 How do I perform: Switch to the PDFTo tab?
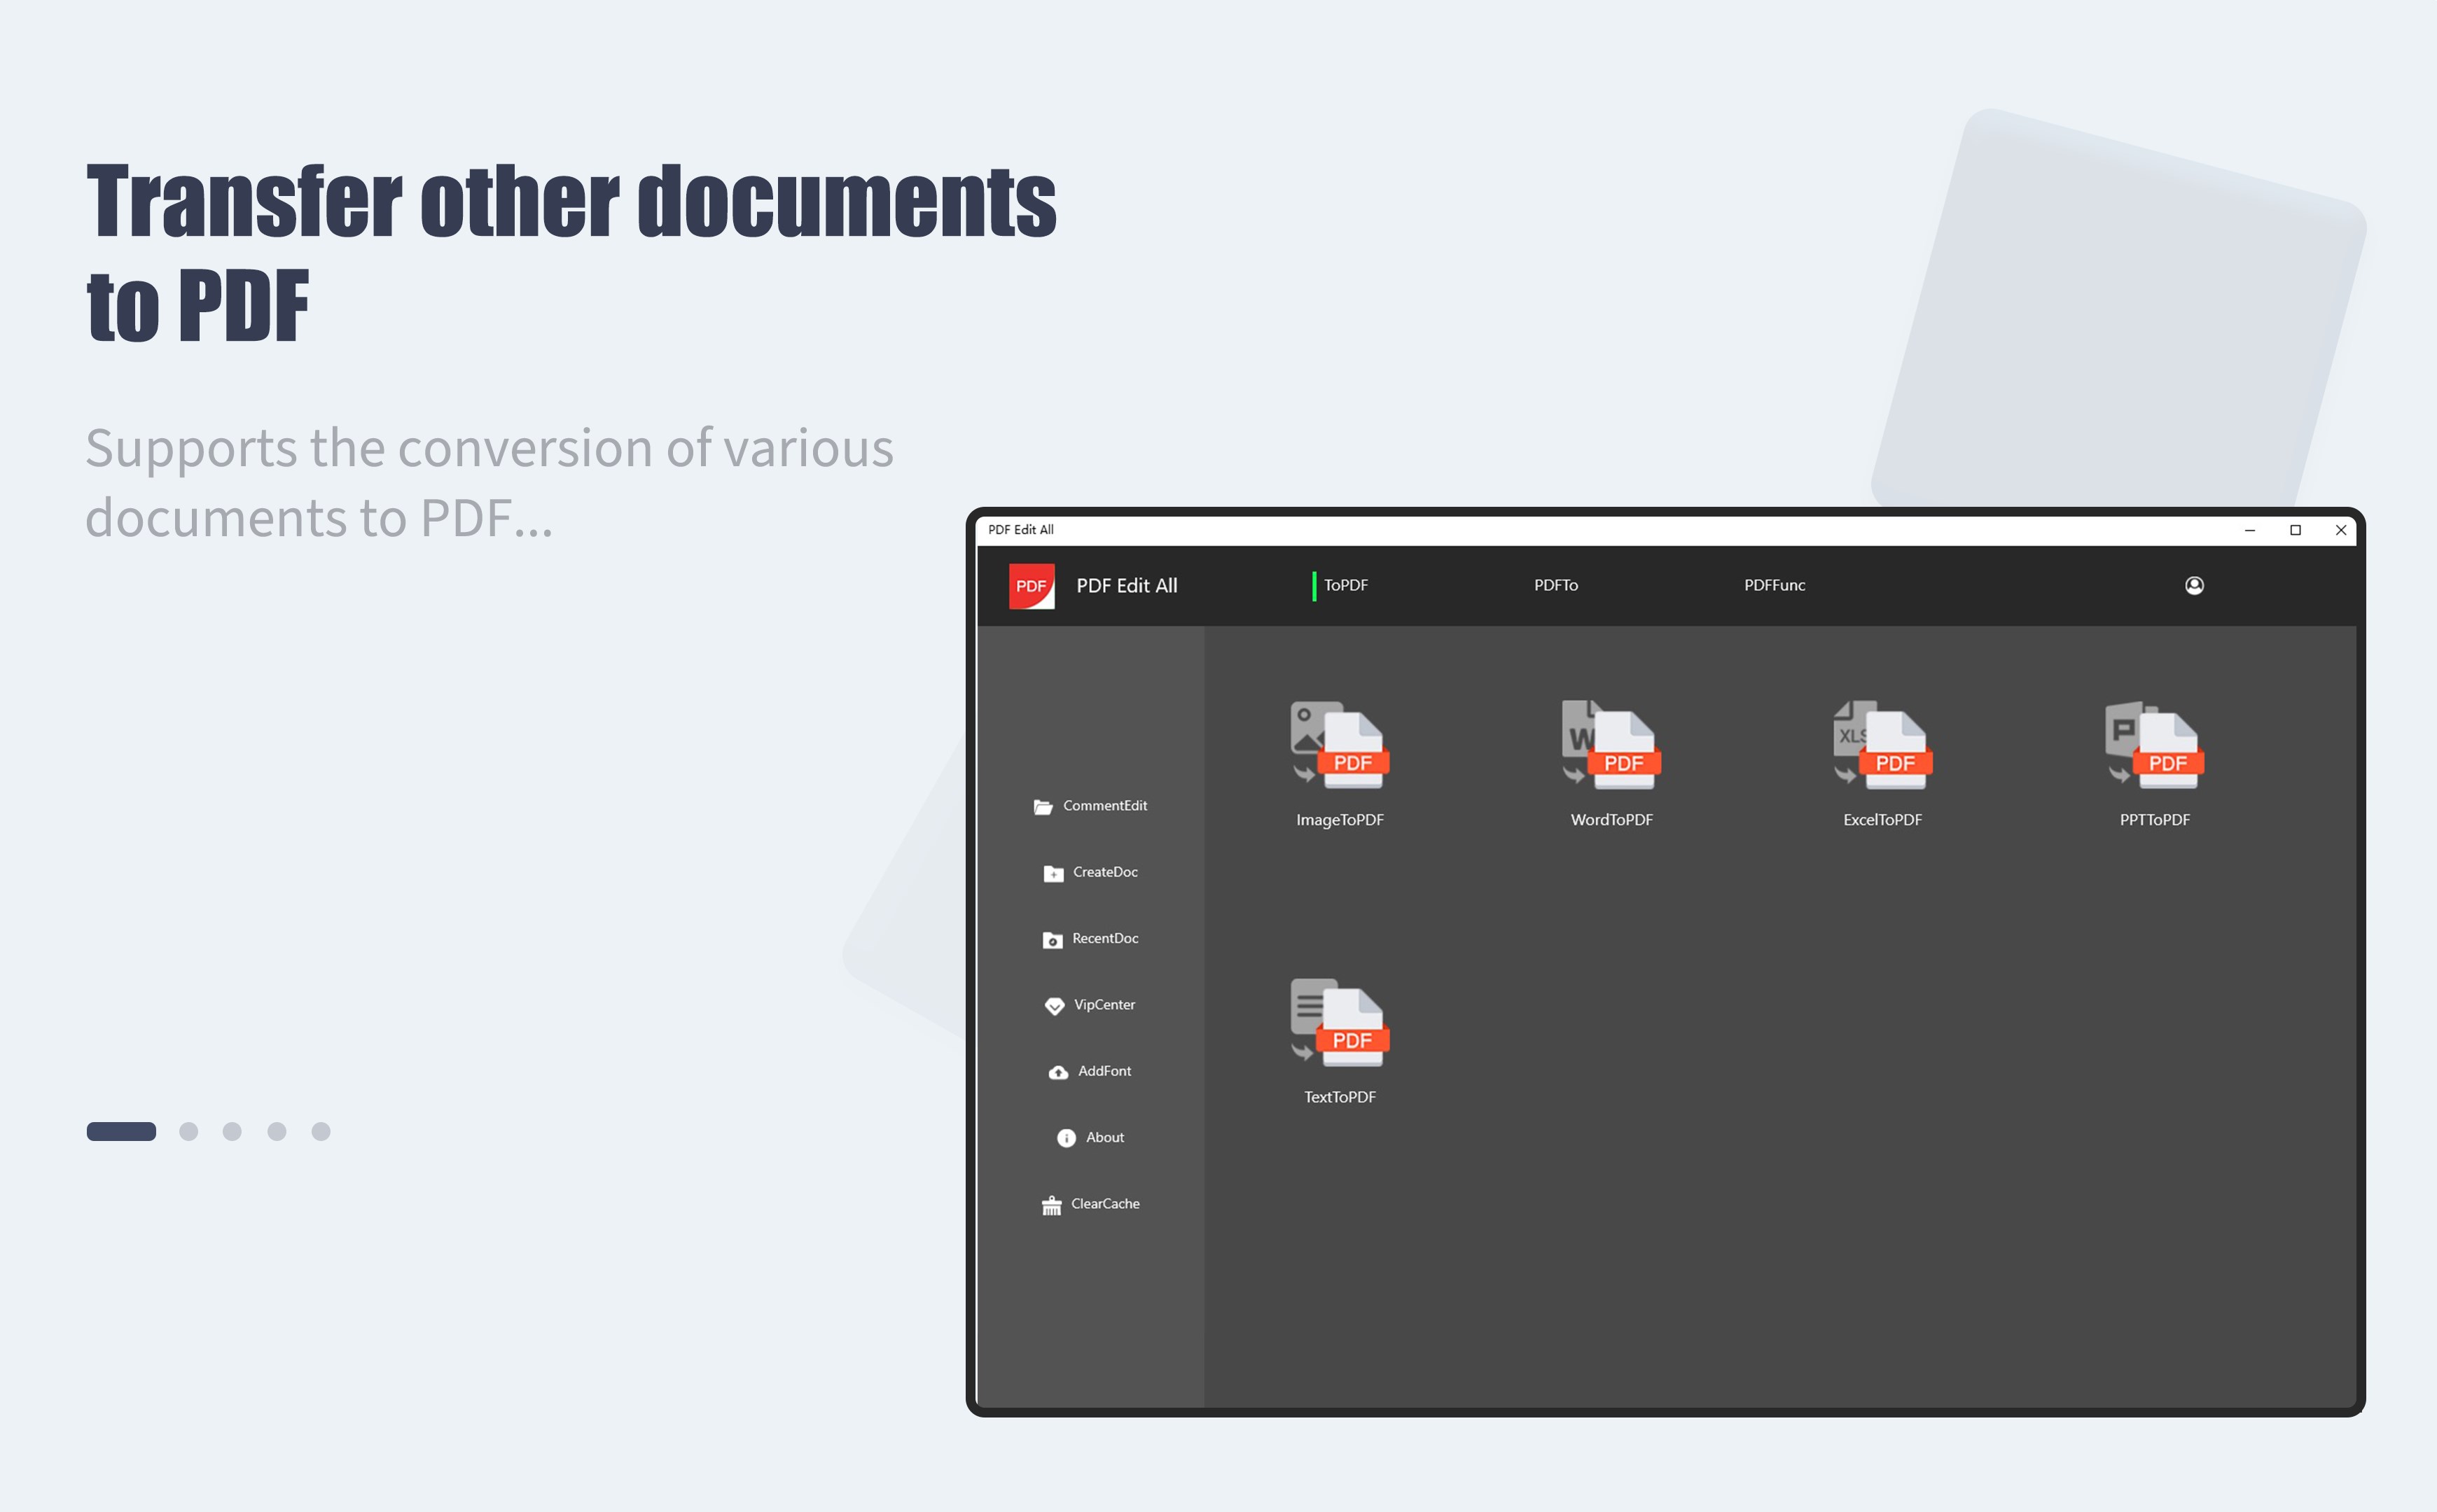tap(1557, 585)
